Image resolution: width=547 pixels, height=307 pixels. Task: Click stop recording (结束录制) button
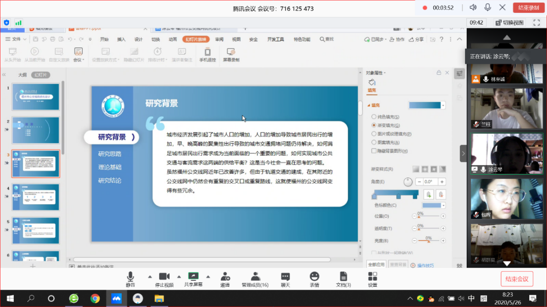(x=528, y=8)
